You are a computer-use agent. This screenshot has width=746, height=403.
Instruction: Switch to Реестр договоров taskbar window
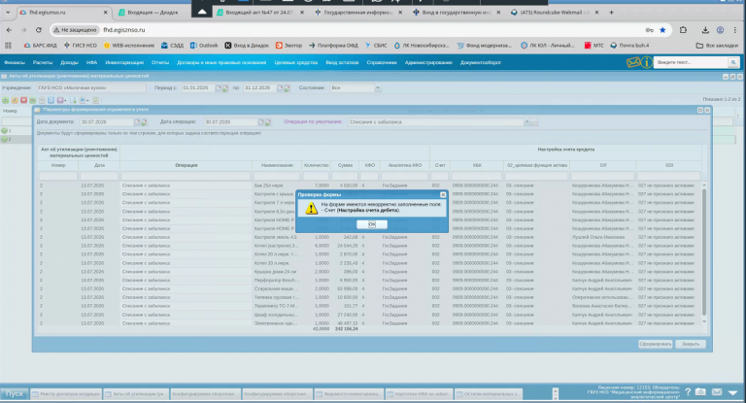coord(66,394)
